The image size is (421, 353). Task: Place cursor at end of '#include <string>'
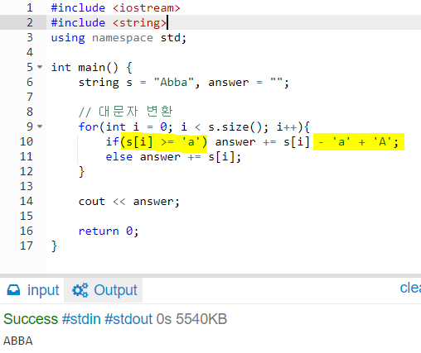[x=167, y=22]
